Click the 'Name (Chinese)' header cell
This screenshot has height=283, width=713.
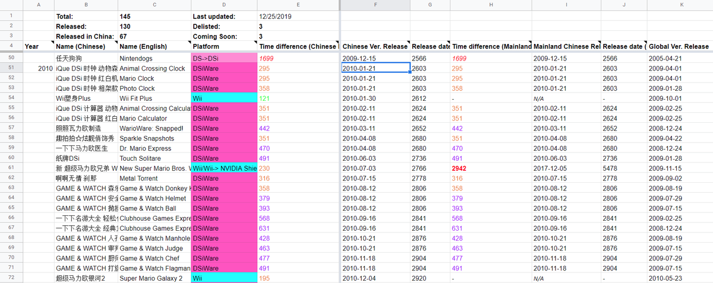tap(86, 46)
